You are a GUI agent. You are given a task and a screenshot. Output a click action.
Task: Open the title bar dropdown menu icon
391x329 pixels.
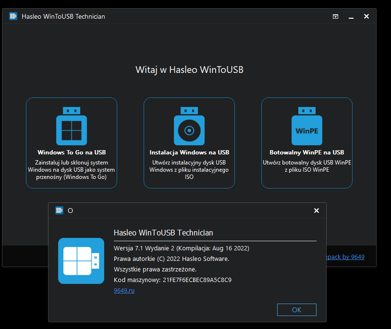(335, 16)
